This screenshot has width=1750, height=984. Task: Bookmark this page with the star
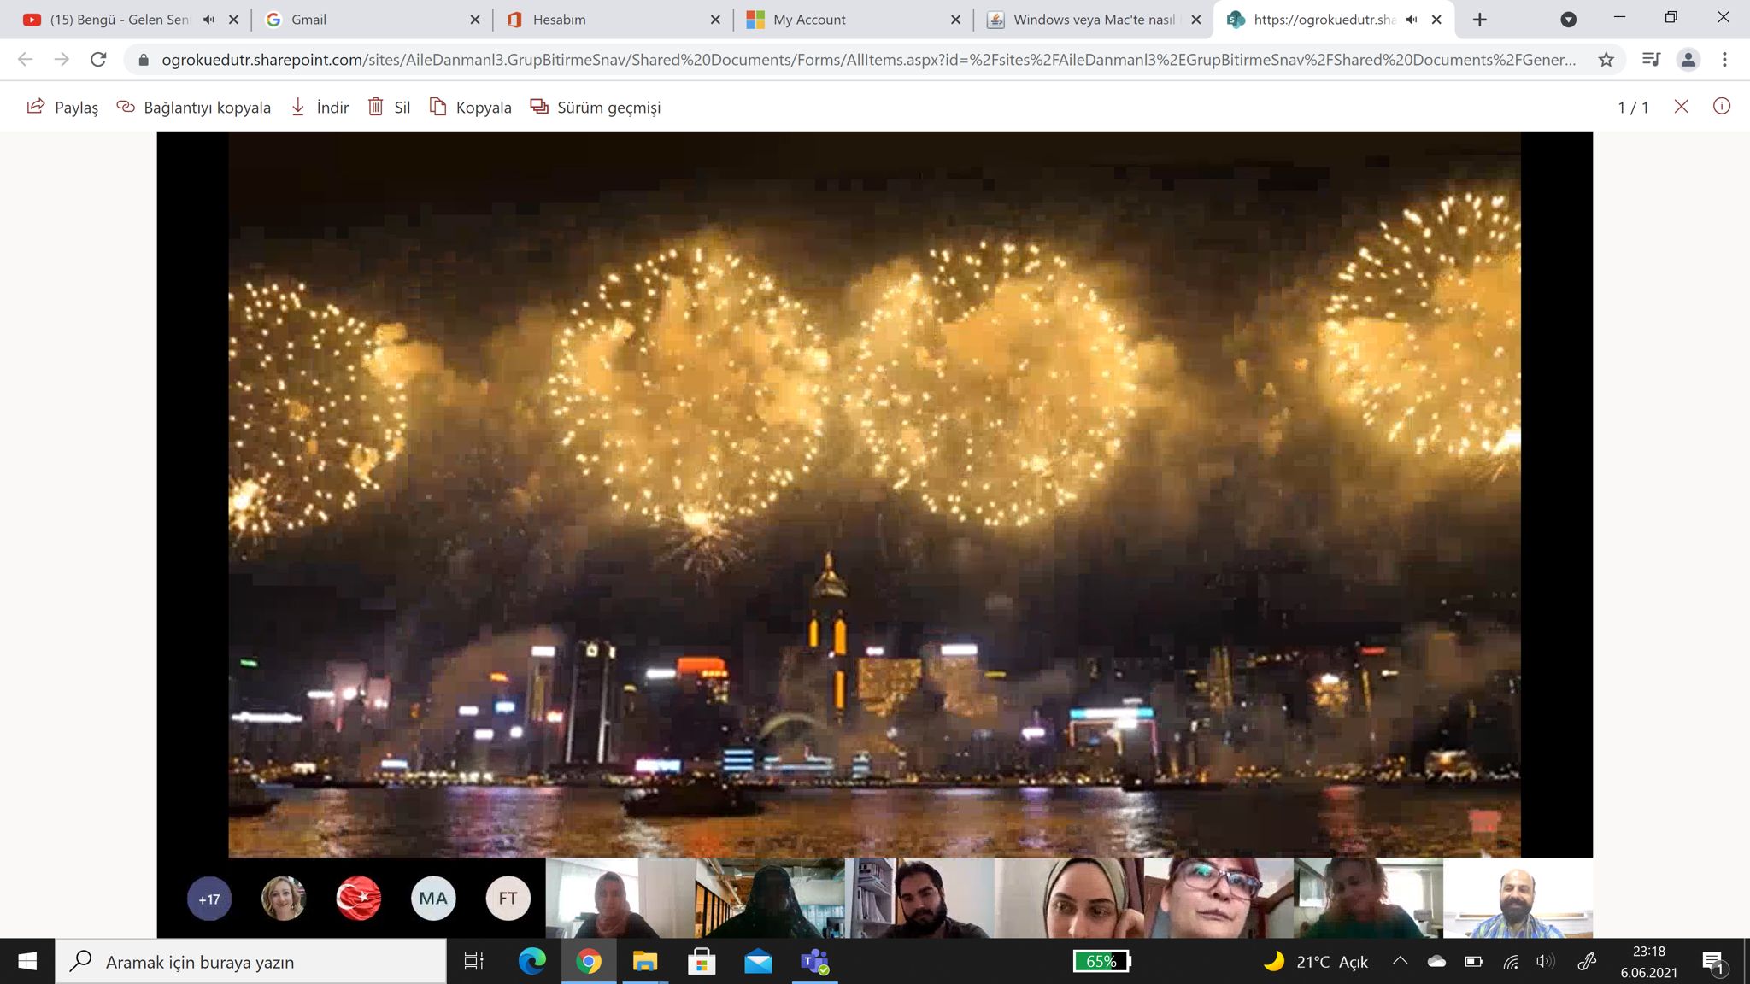pyautogui.click(x=1606, y=60)
